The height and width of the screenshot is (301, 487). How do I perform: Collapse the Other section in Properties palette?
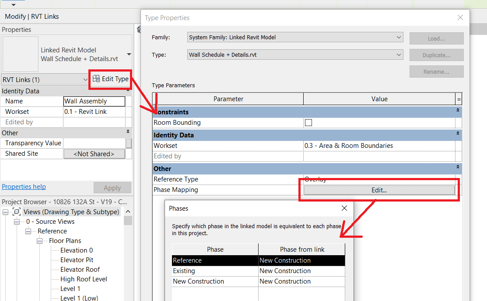pos(127,133)
